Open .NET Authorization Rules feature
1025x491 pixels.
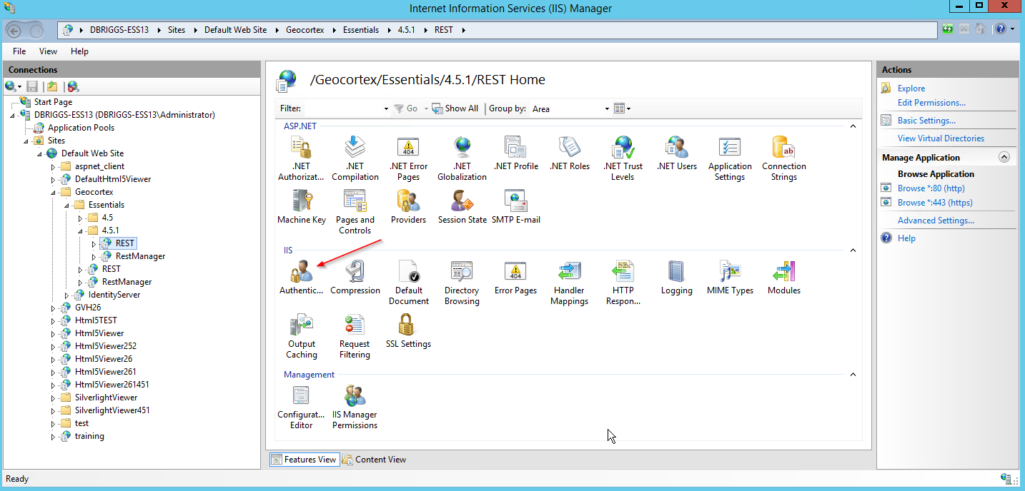pos(301,158)
